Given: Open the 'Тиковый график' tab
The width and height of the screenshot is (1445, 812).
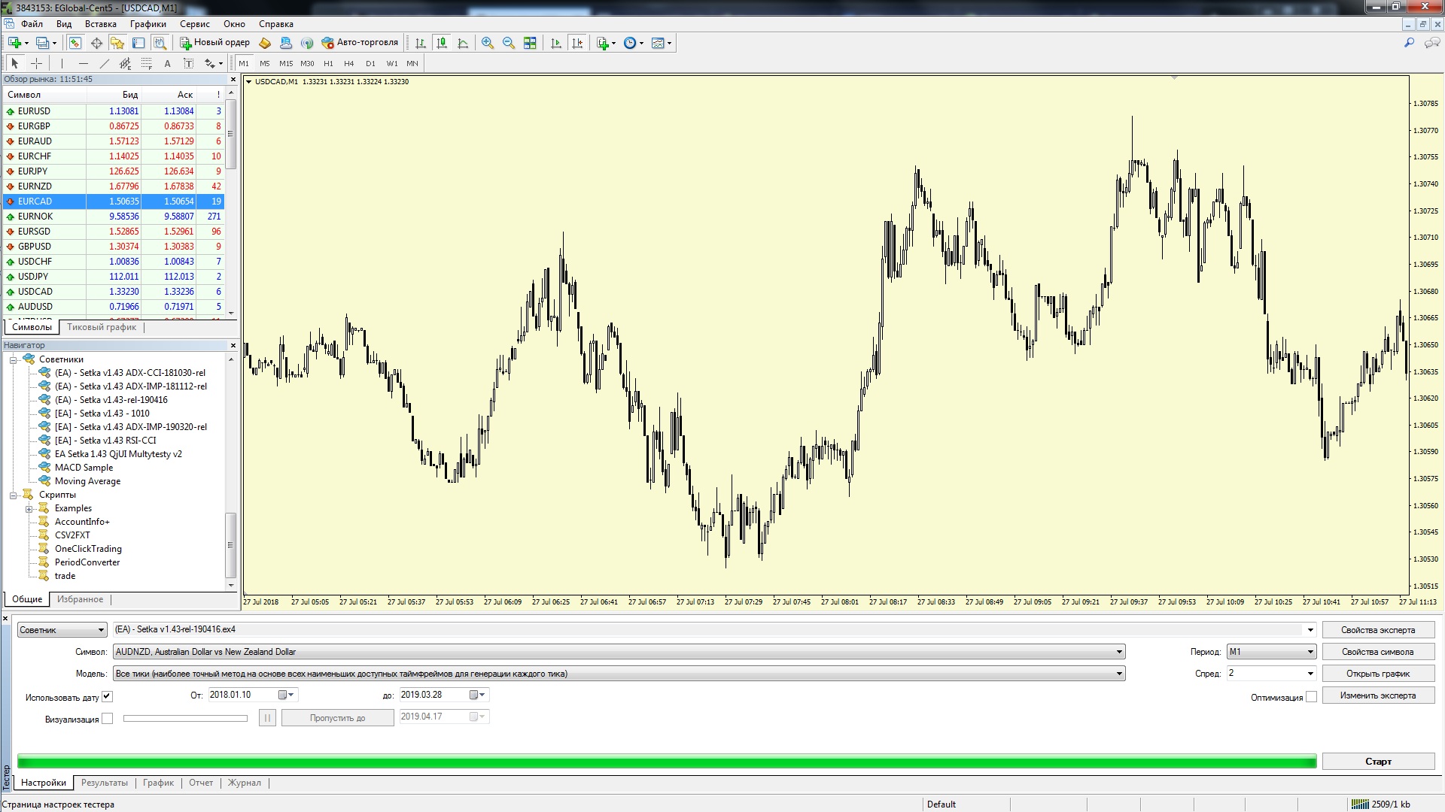Looking at the screenshot, I should (102, 327).
